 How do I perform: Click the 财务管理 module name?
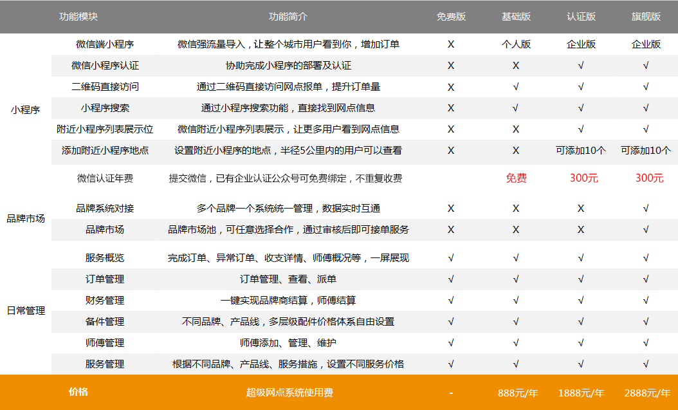(105, 301)
